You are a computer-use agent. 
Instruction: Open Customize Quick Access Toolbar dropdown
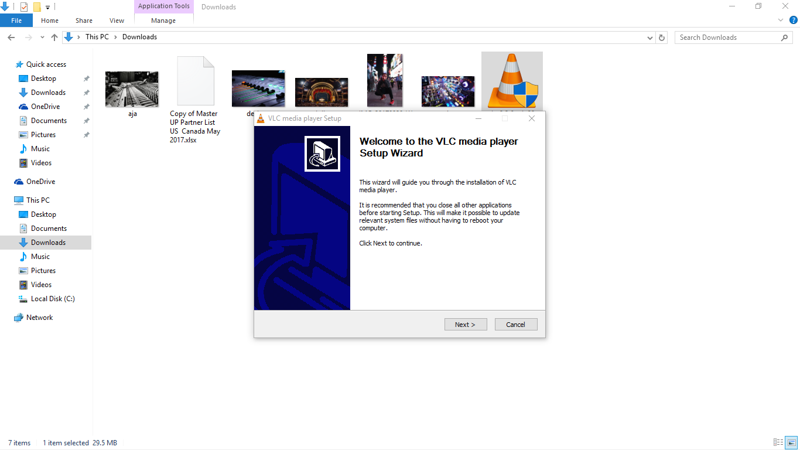point(48,8)
